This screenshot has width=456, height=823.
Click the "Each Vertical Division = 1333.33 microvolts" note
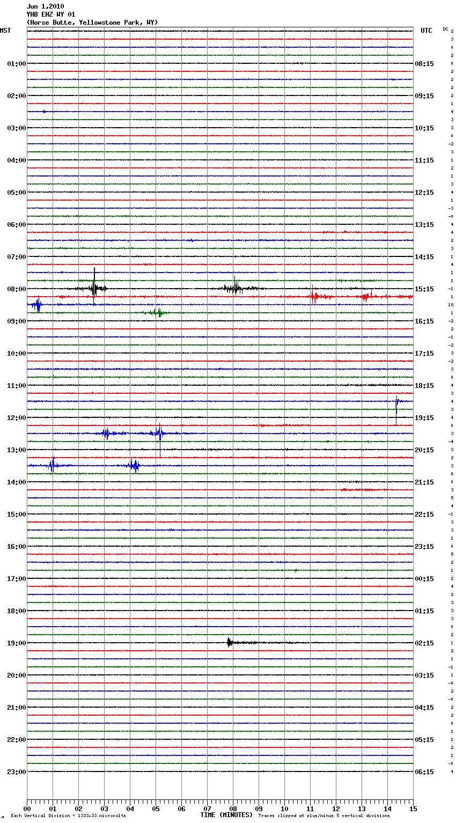(68, 816)
